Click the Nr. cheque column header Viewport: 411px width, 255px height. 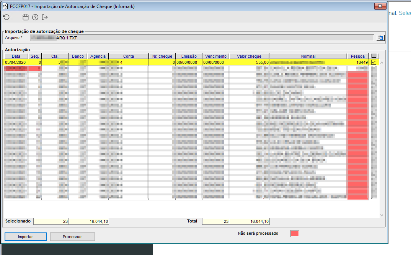pos(162,56)
